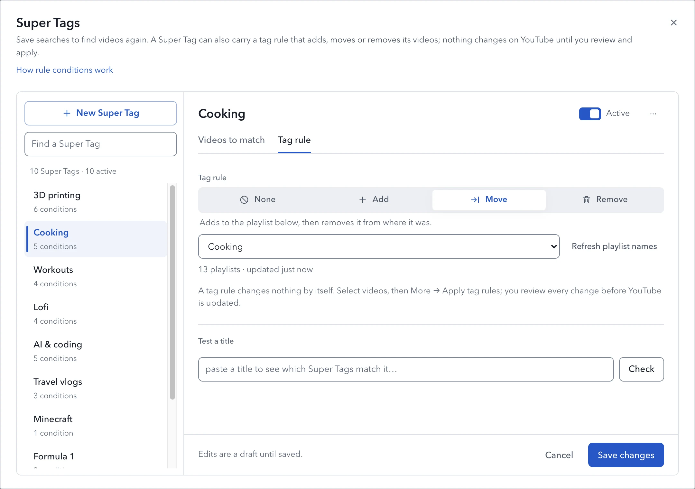Open the Cooking playlist dropdown
Screen dimensions: 695x489
(379, 246)
